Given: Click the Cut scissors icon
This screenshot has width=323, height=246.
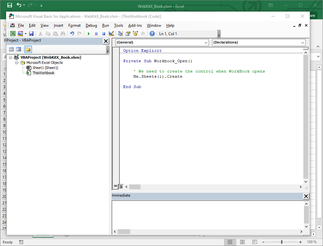Looking at the screenshot, I should pos(40,34).
